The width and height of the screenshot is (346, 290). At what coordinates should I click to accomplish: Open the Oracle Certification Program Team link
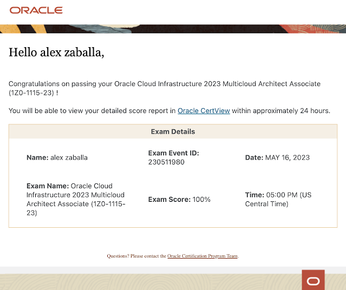point(203,256)
